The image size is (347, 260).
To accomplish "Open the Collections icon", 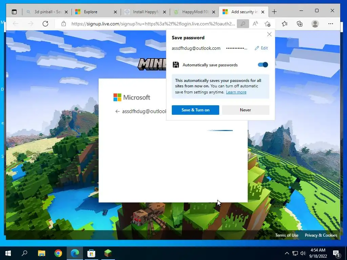I will point(300,24).
